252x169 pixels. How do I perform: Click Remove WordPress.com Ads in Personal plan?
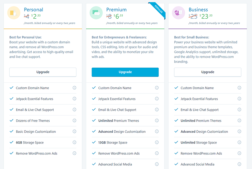36,154
